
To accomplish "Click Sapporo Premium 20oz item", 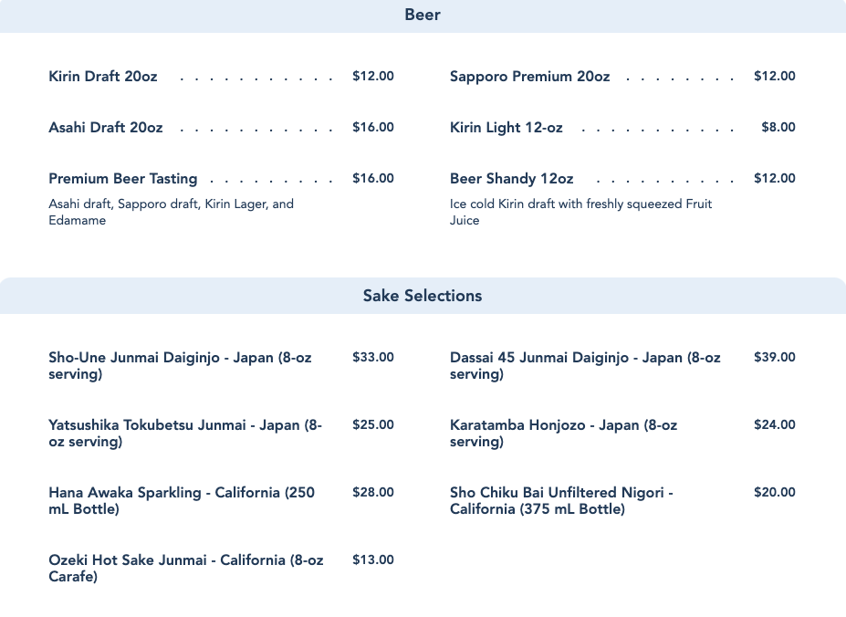I will (529, 77).
